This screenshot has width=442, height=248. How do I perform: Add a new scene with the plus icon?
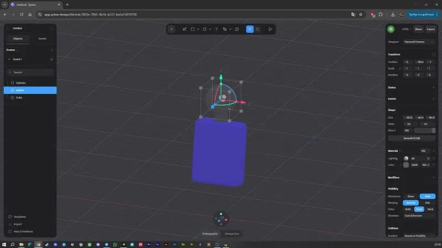click(52, 50)
